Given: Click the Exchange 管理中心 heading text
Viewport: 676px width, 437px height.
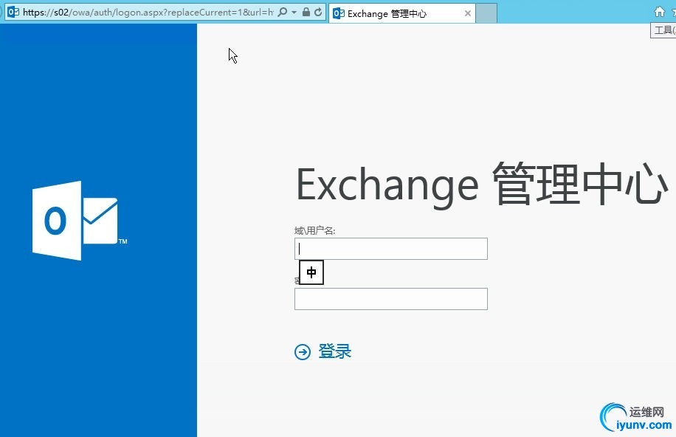Looking at the screenshot, I should point(482,185).
